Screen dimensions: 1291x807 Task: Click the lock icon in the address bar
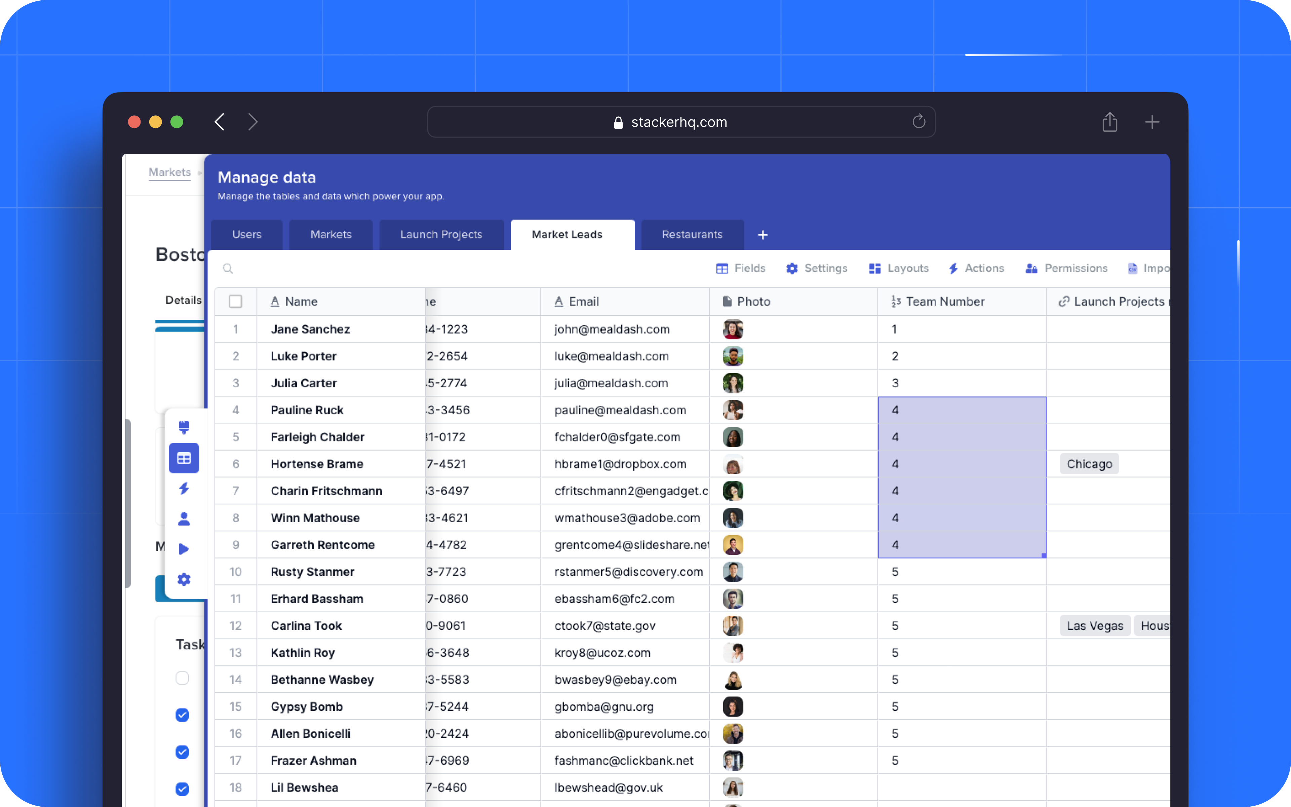[618, 122]
